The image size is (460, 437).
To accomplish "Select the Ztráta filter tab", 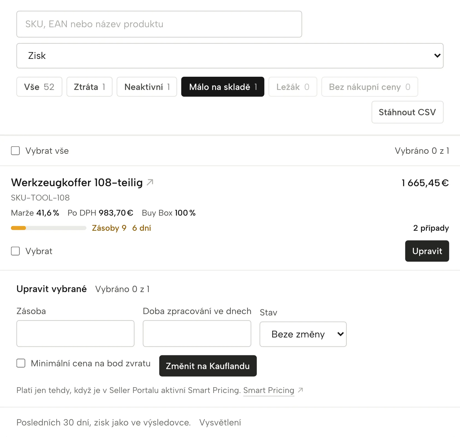I will [x=90, y=87].
